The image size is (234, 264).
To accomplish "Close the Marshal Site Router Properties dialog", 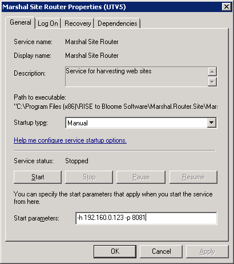I will tap(227, 7).
